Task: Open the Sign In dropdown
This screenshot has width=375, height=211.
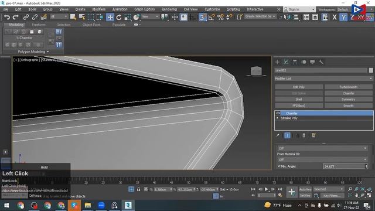Action: click(x=299, y=9)
